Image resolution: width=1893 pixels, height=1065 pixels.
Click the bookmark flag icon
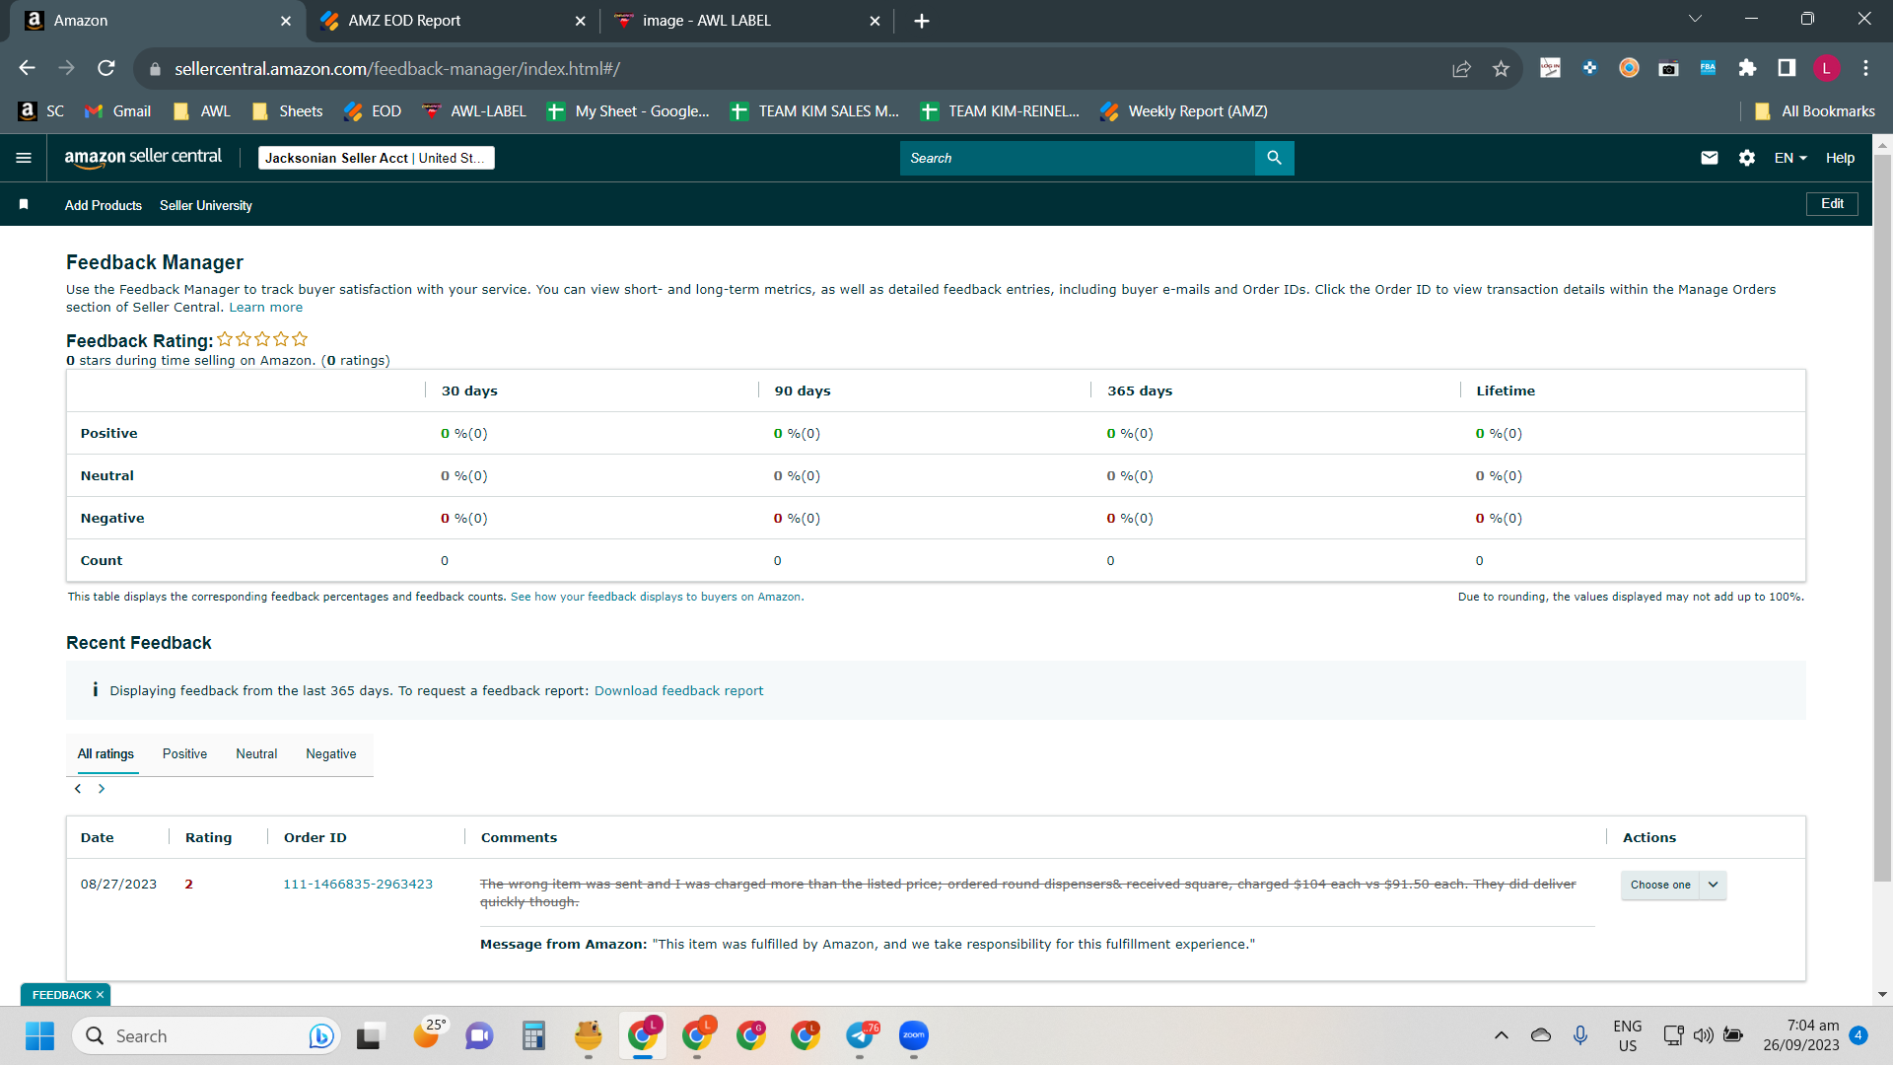[24, 204]
